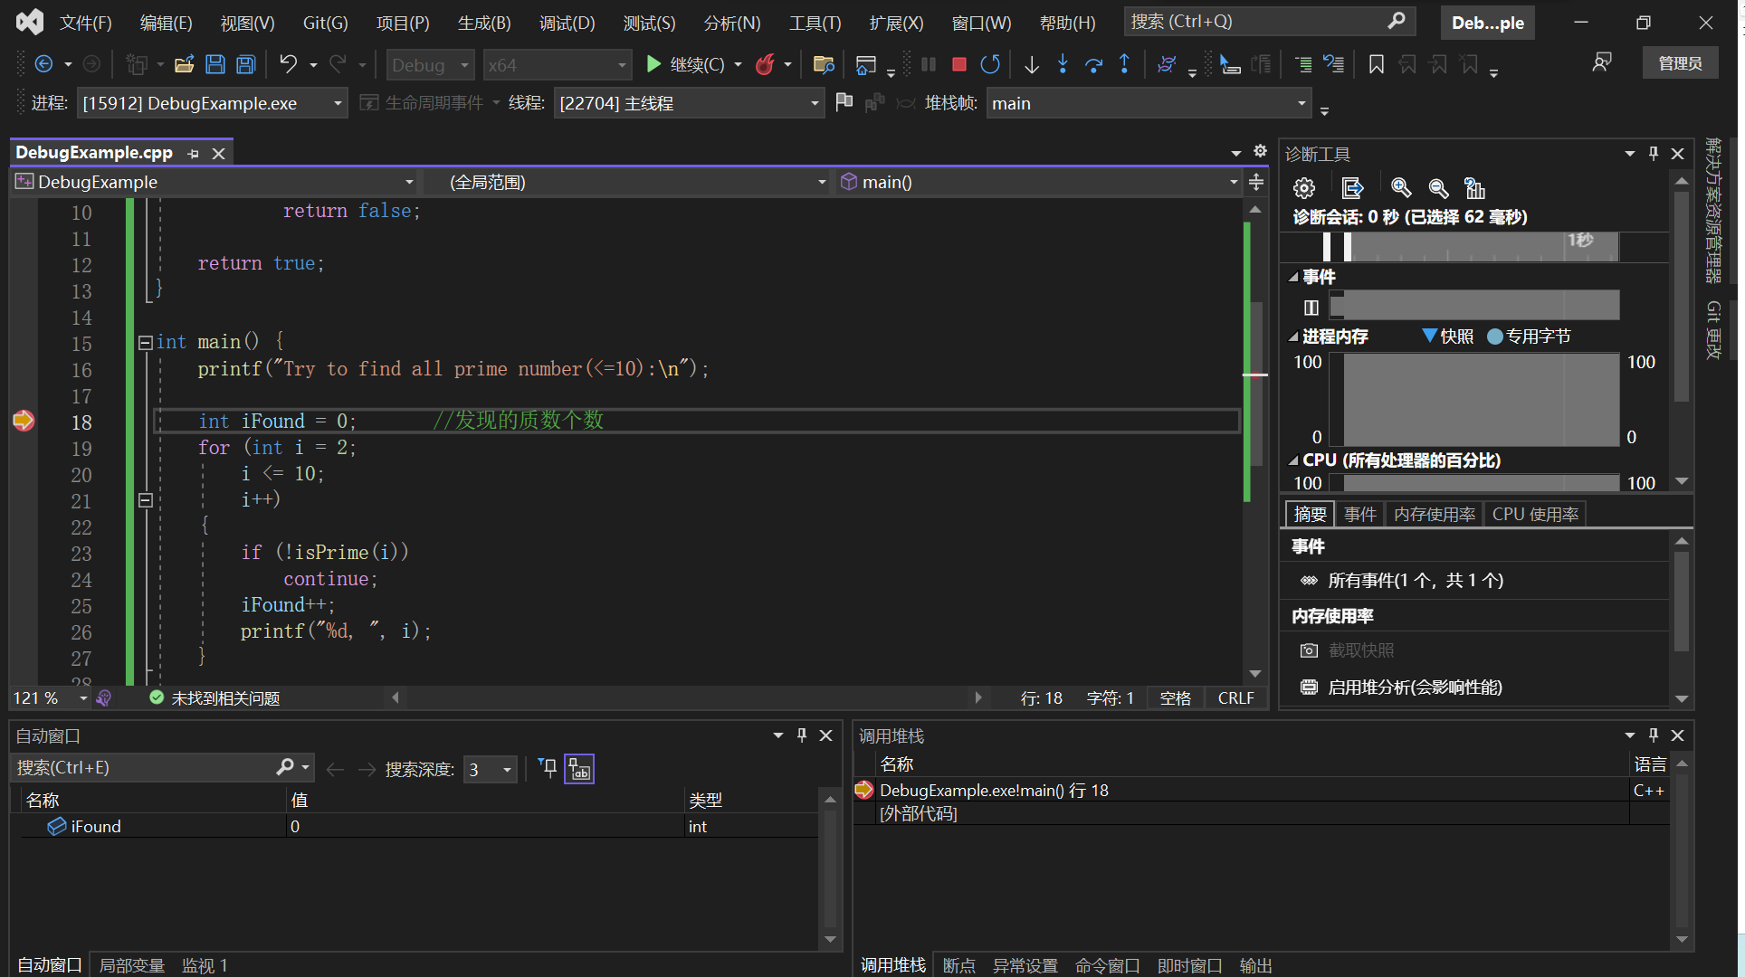
Task: Stop debugging with the red square icon
Action: pyautogui.click(x=959, y=64)
